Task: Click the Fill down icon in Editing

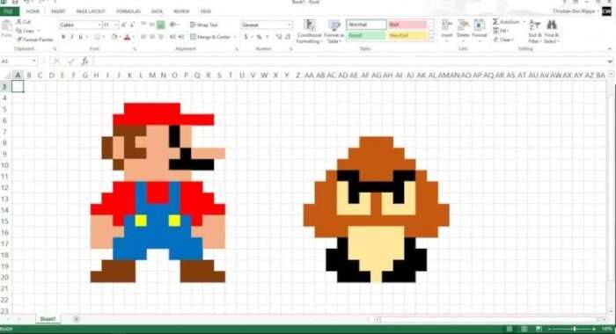Action: tap(495, 31)
